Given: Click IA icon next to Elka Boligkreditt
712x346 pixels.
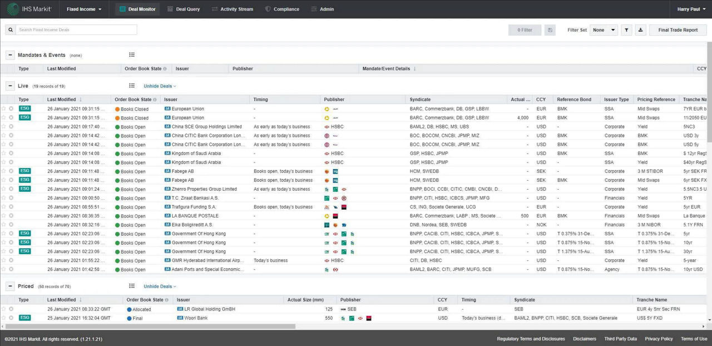Looking at the screenshot, I should [x=167, y=225].
